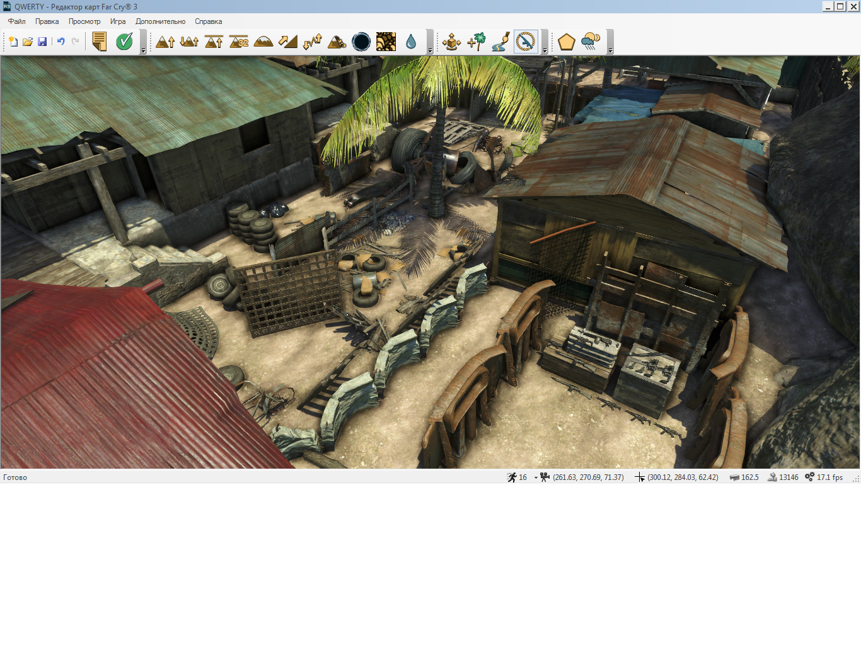Screen dimensions: 861x645
Task: Create a new map with New icon
Action: tap(13, 42)
